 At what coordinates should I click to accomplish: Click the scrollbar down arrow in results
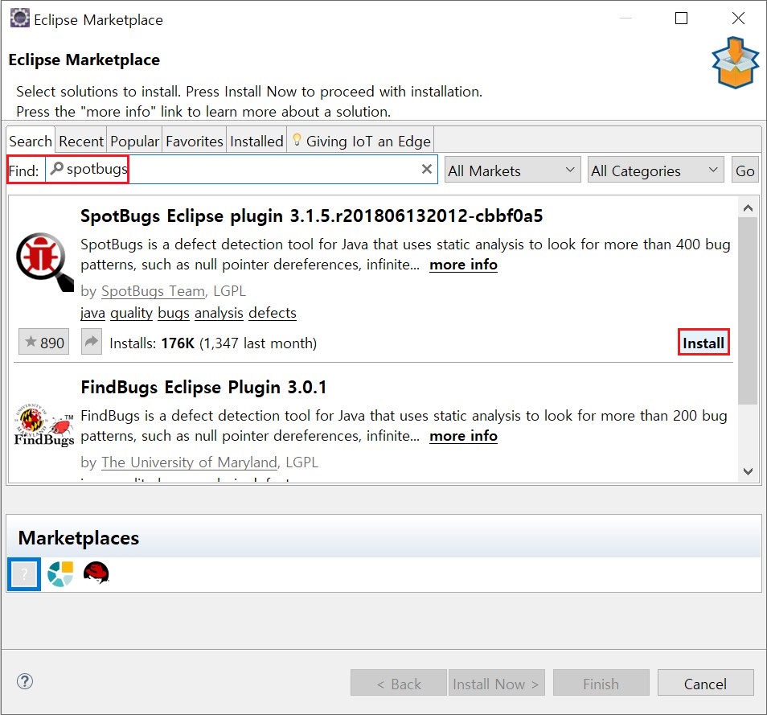coord(748,472)
